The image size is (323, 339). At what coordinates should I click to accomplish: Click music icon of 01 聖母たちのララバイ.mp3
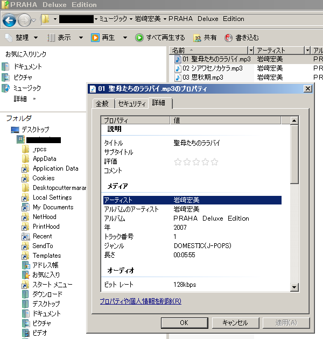178,59
